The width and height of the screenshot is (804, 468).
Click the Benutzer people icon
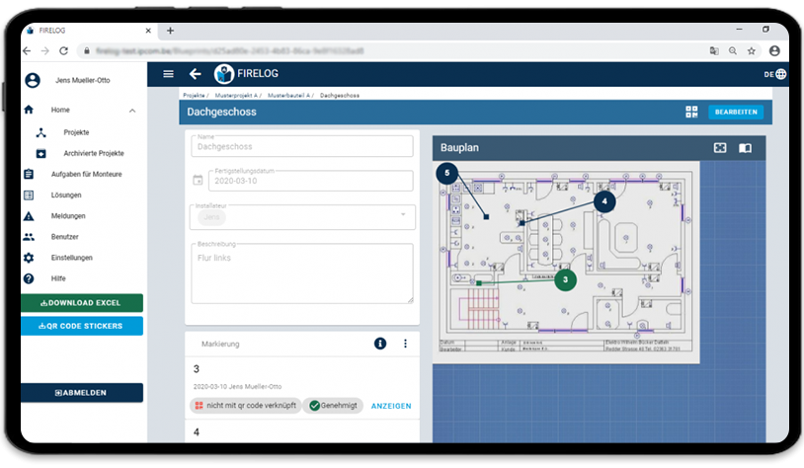29,237
